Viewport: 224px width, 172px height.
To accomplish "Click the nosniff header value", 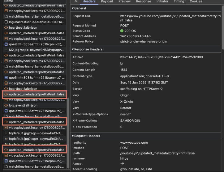I will coord(125,114).
